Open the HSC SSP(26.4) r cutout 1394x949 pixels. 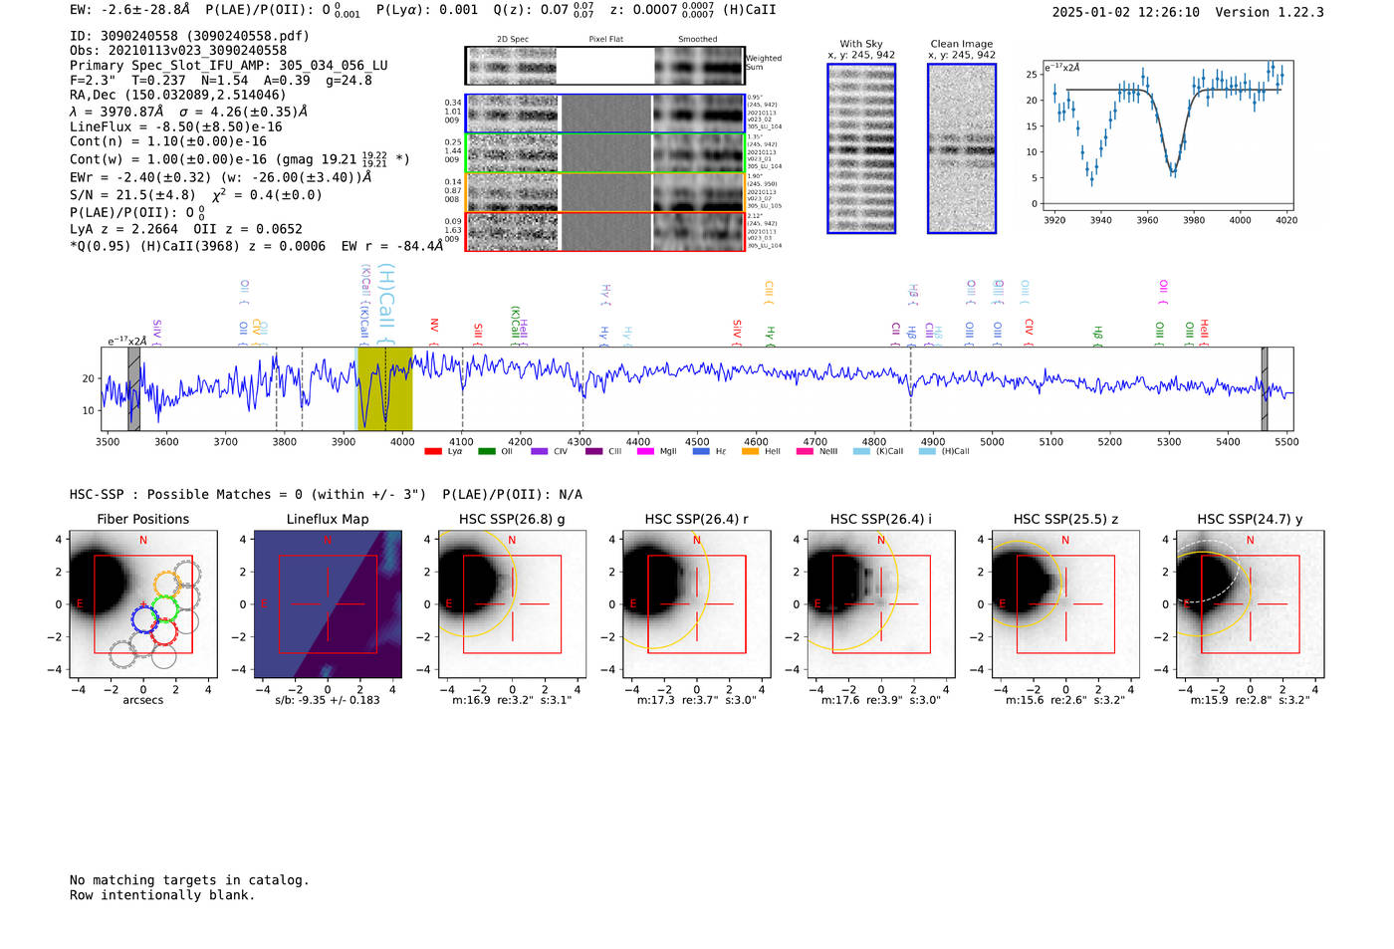pyautogui.click(x=696, y=604)
